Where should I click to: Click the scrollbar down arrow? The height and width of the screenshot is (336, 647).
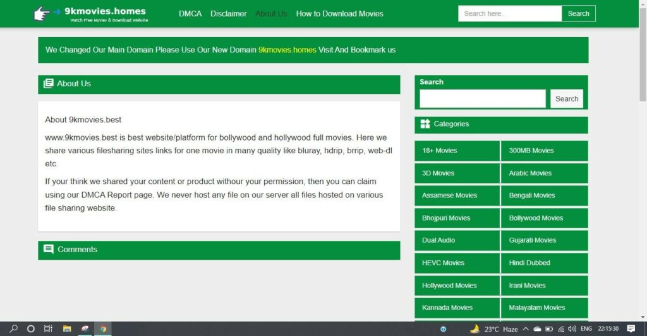pyautogui.click(x=643, y=318)
